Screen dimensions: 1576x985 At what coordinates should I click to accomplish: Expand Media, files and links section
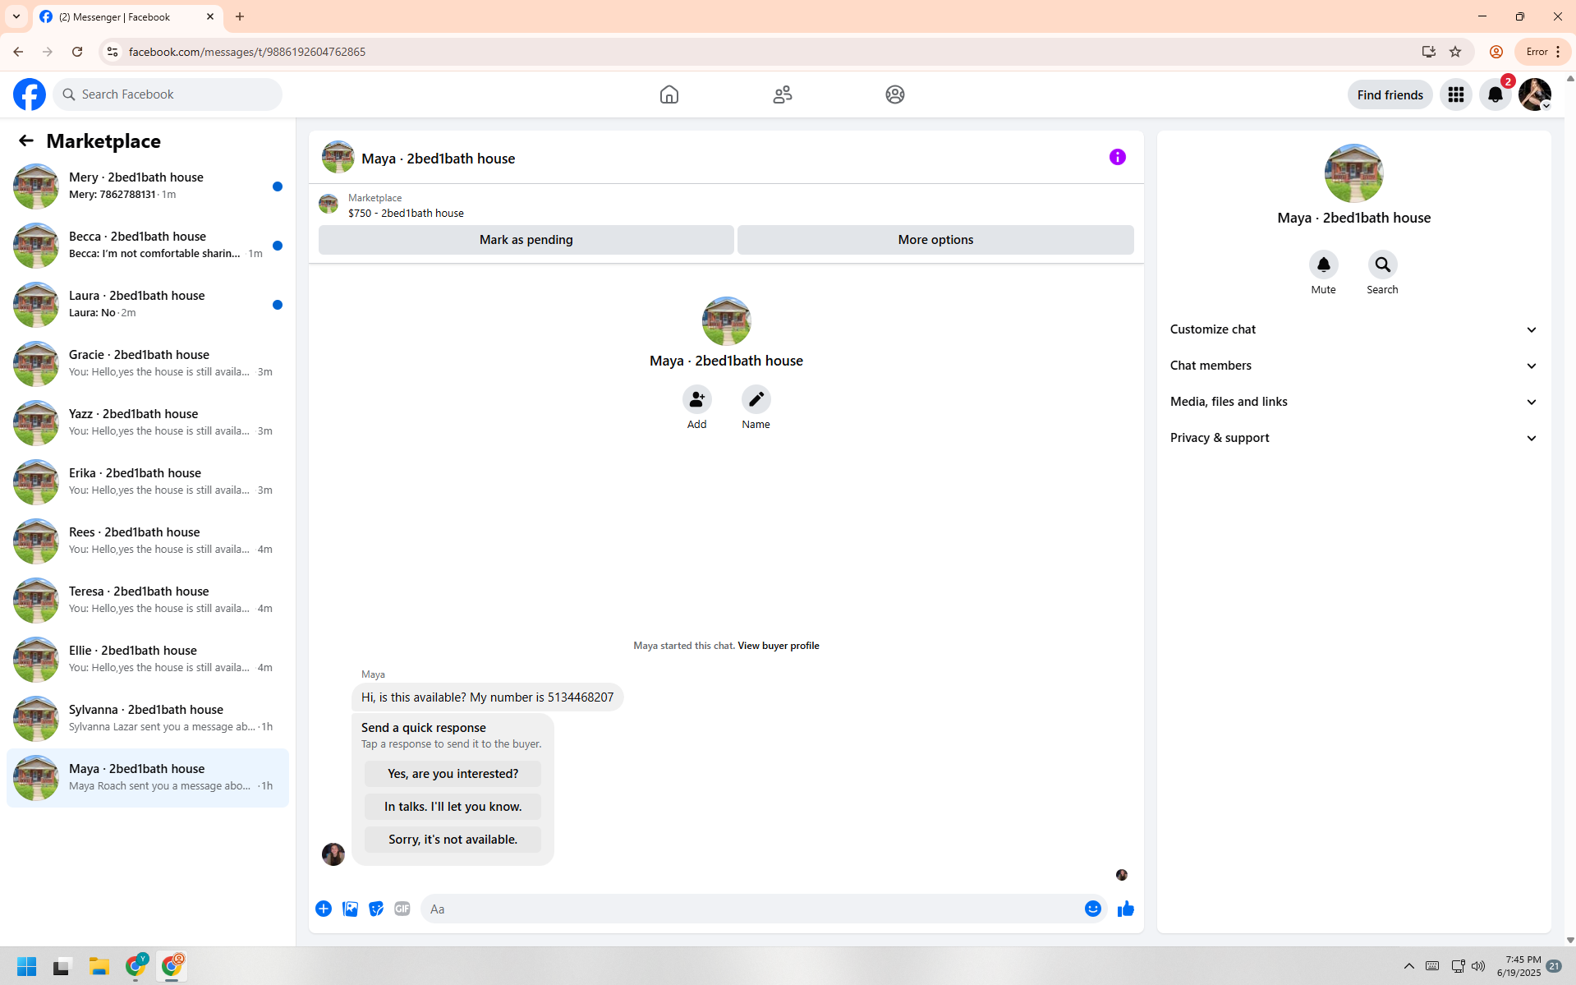[1353, 402]
